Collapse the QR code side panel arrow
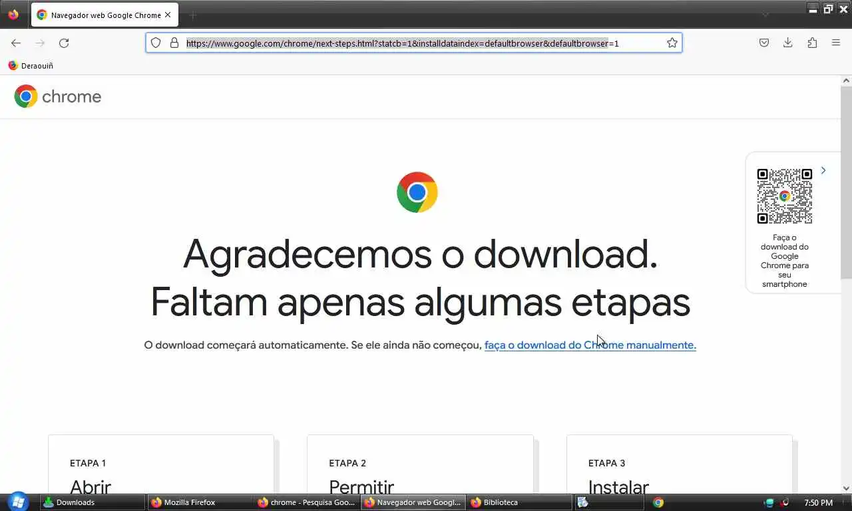Screen dimensions: 852x511 coord(823,170)
